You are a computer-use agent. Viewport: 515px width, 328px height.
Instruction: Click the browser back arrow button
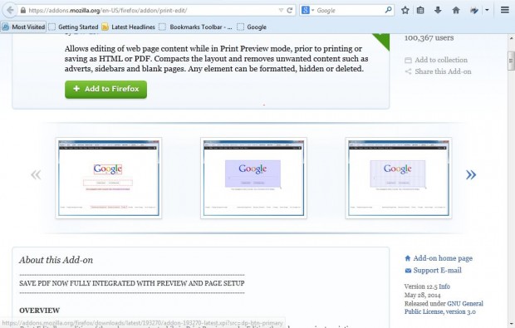[10, 10]
